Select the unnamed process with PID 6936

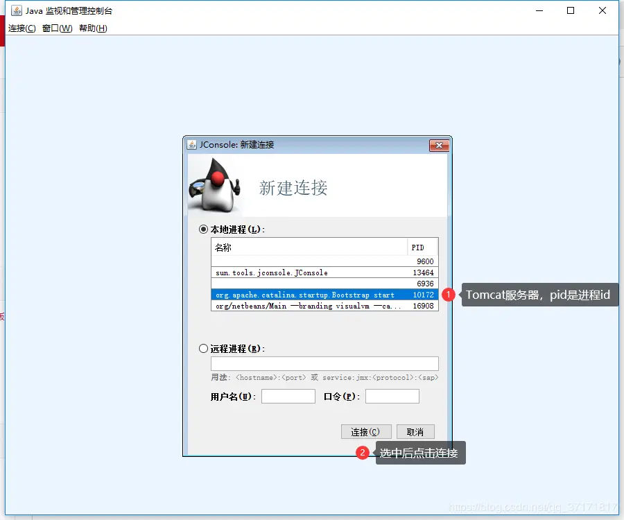coord(324,284)
